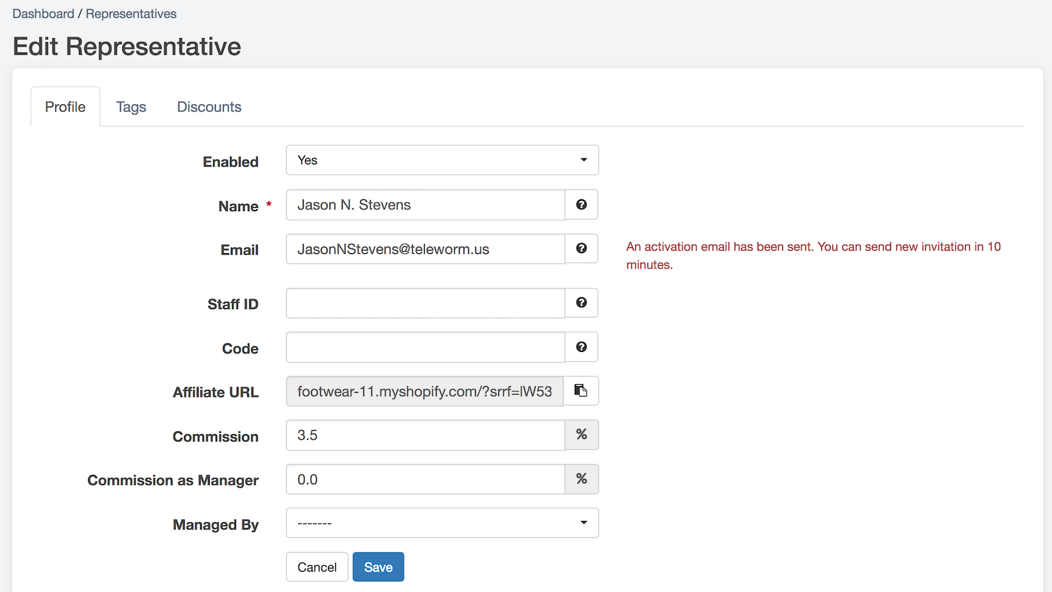The image size is (1052, 592).
Task: Save the representative profile
Action: pos(378,566)
